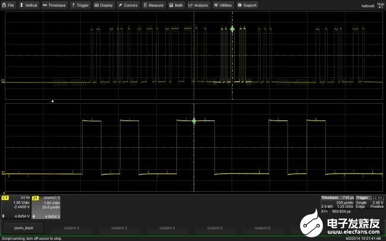The height and width of the screenshot is (241, 386).
Task: Click the custom 6 button
Action: click(x=262, y=228)
